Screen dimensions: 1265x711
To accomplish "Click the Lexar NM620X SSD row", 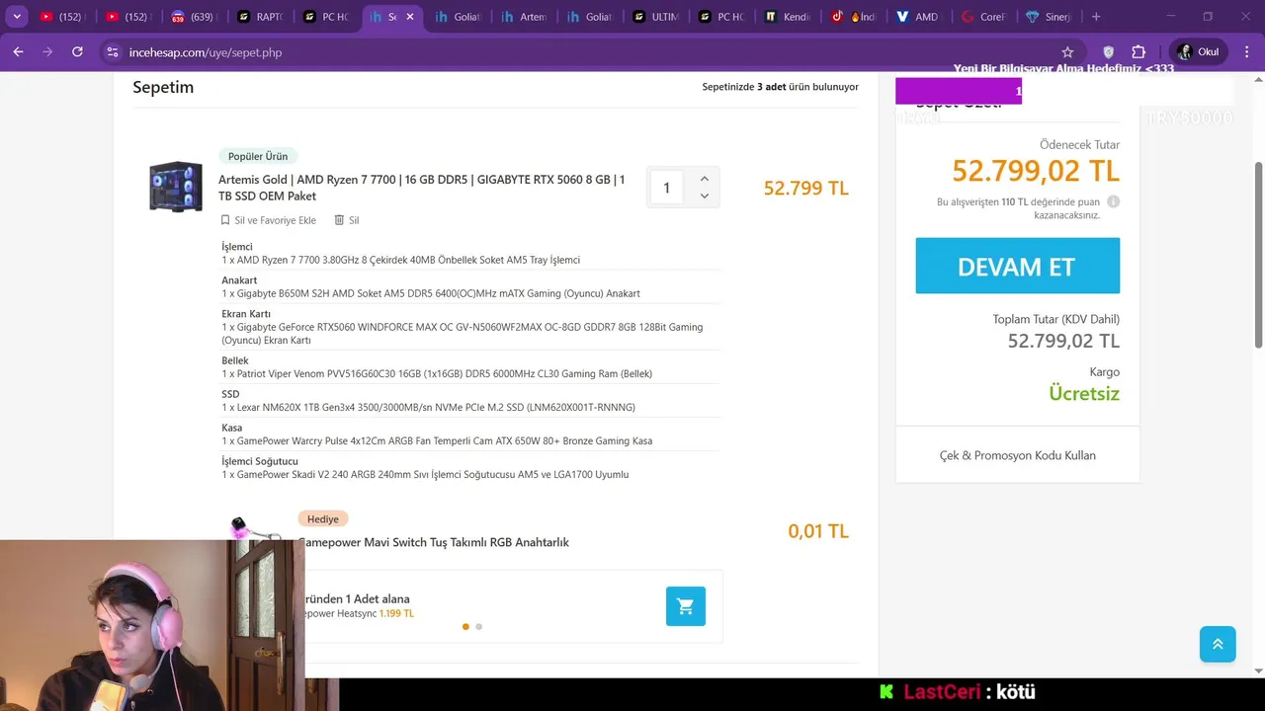I will tap(469, 401).
